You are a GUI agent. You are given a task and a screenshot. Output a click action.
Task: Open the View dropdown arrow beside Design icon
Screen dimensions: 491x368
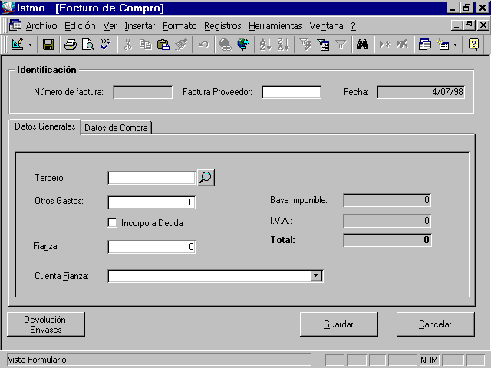pos(30,44)
